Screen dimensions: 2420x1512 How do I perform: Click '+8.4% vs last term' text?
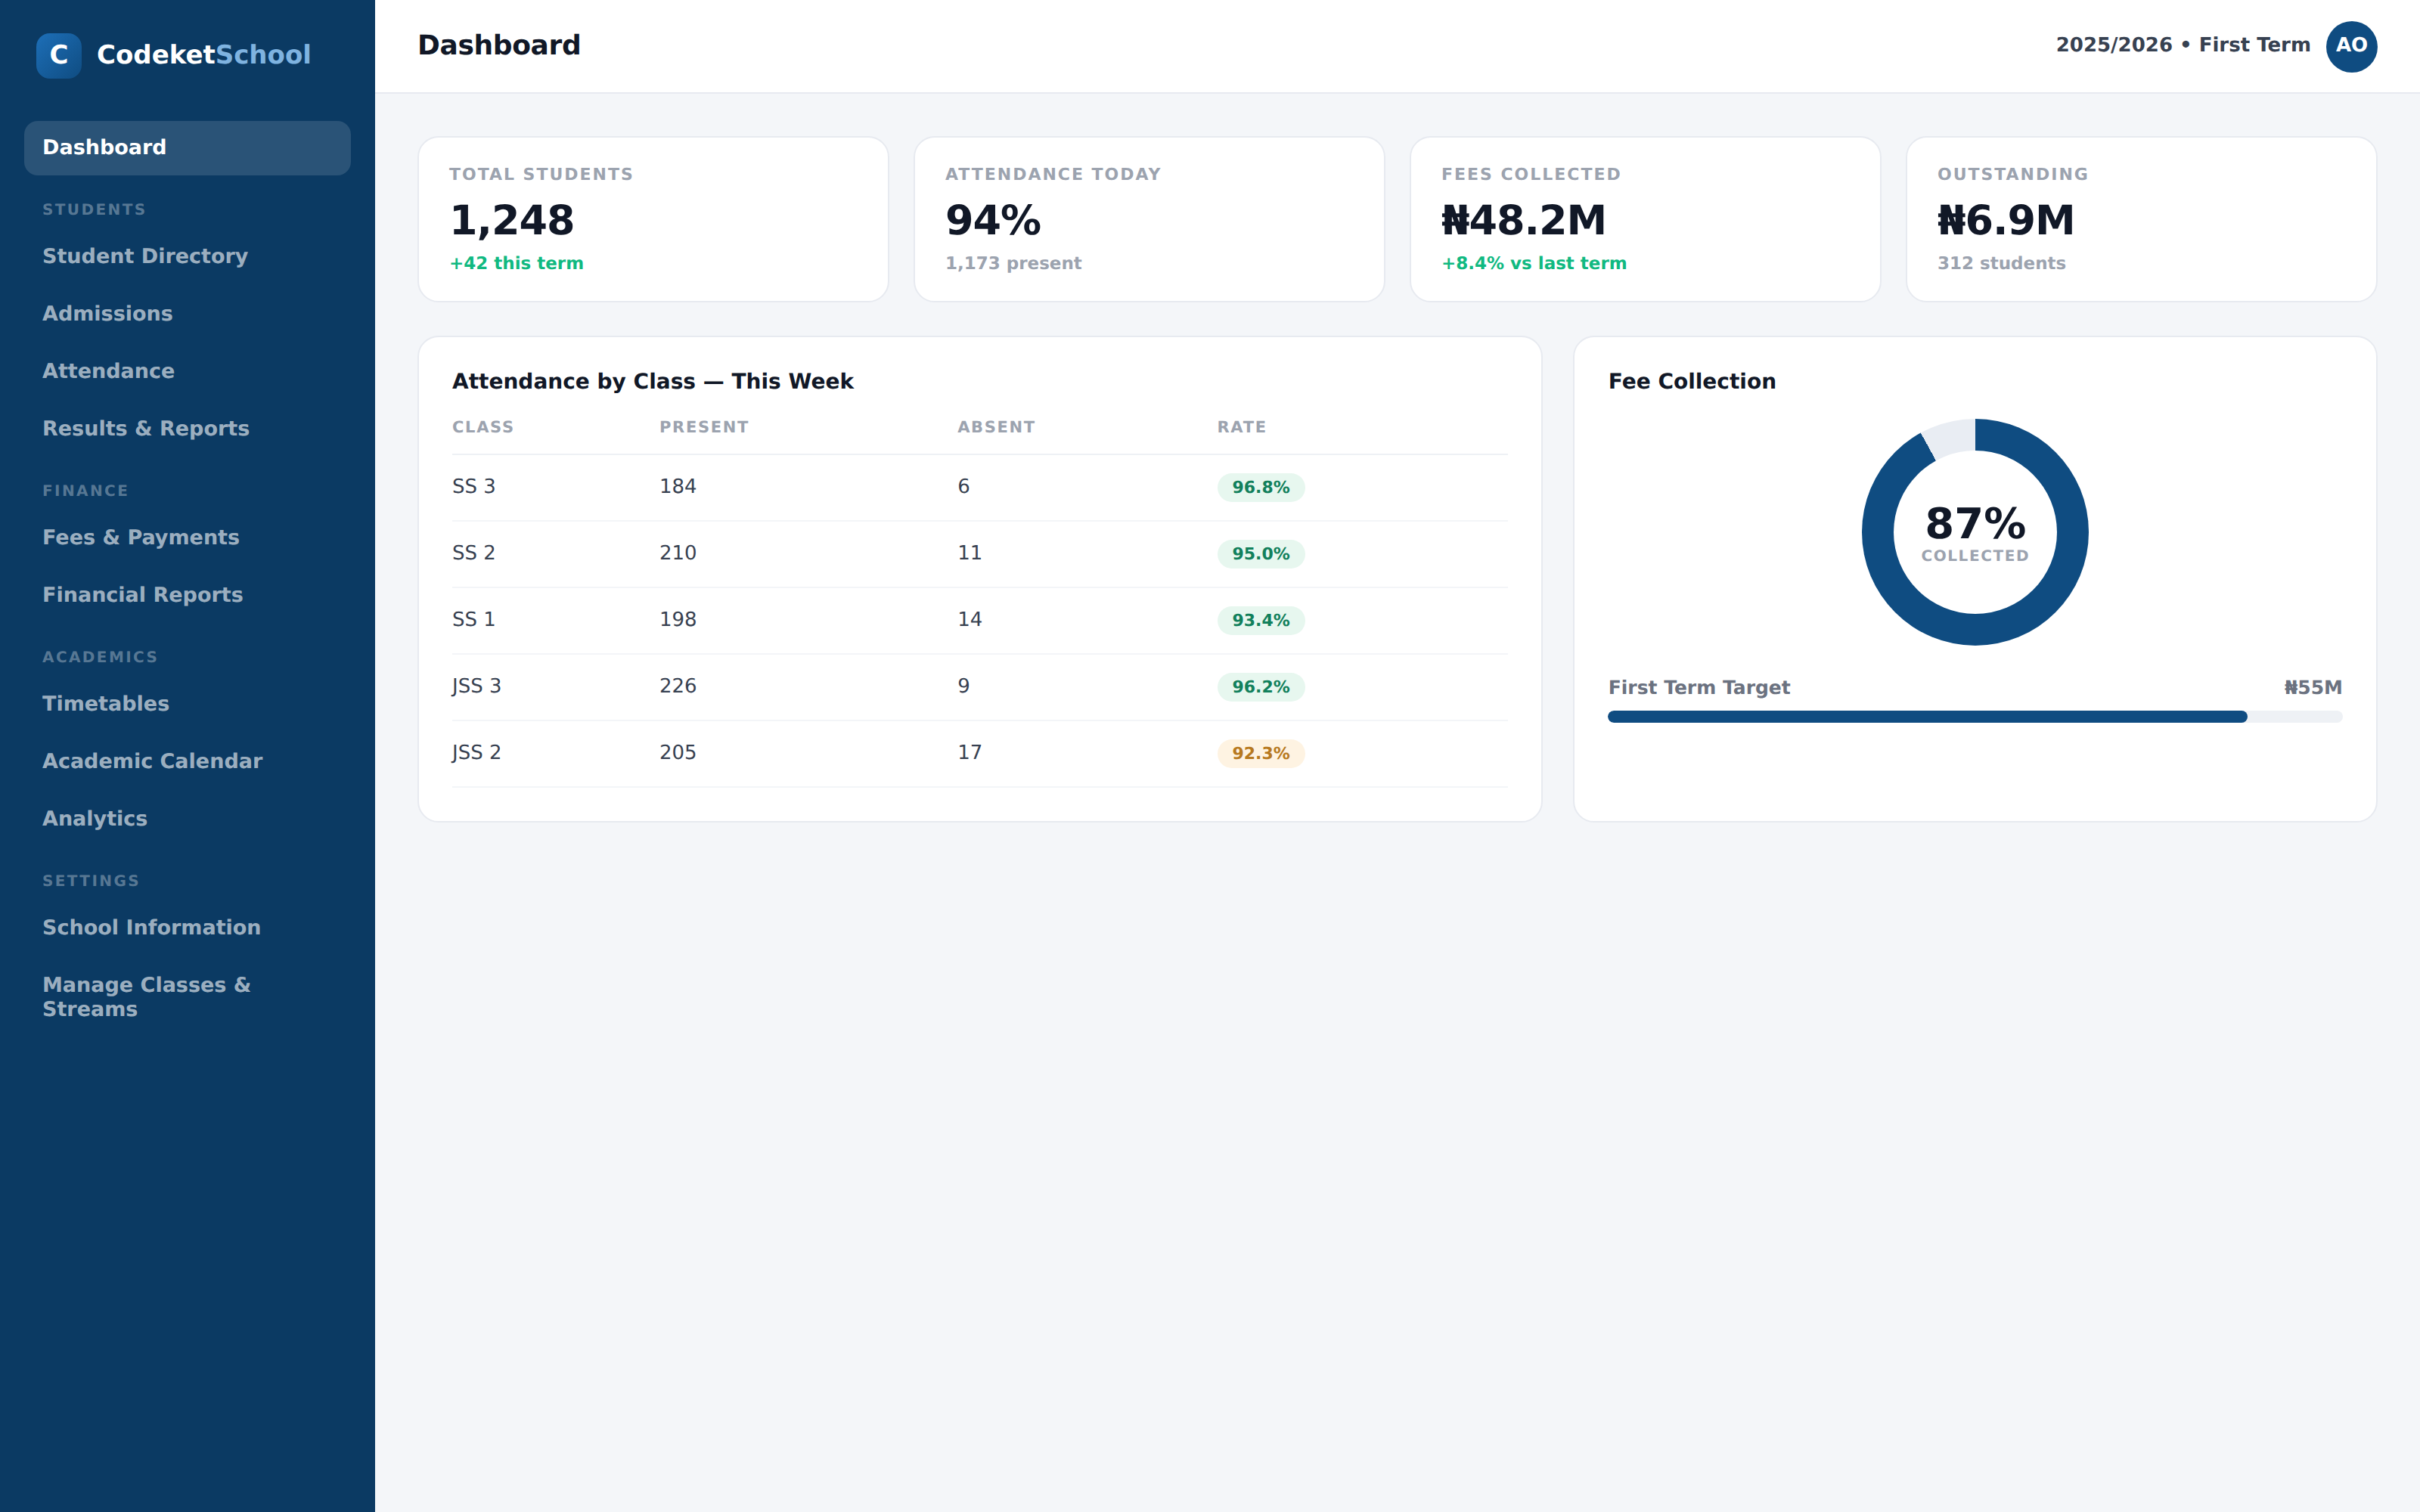tap(1534, 263)
